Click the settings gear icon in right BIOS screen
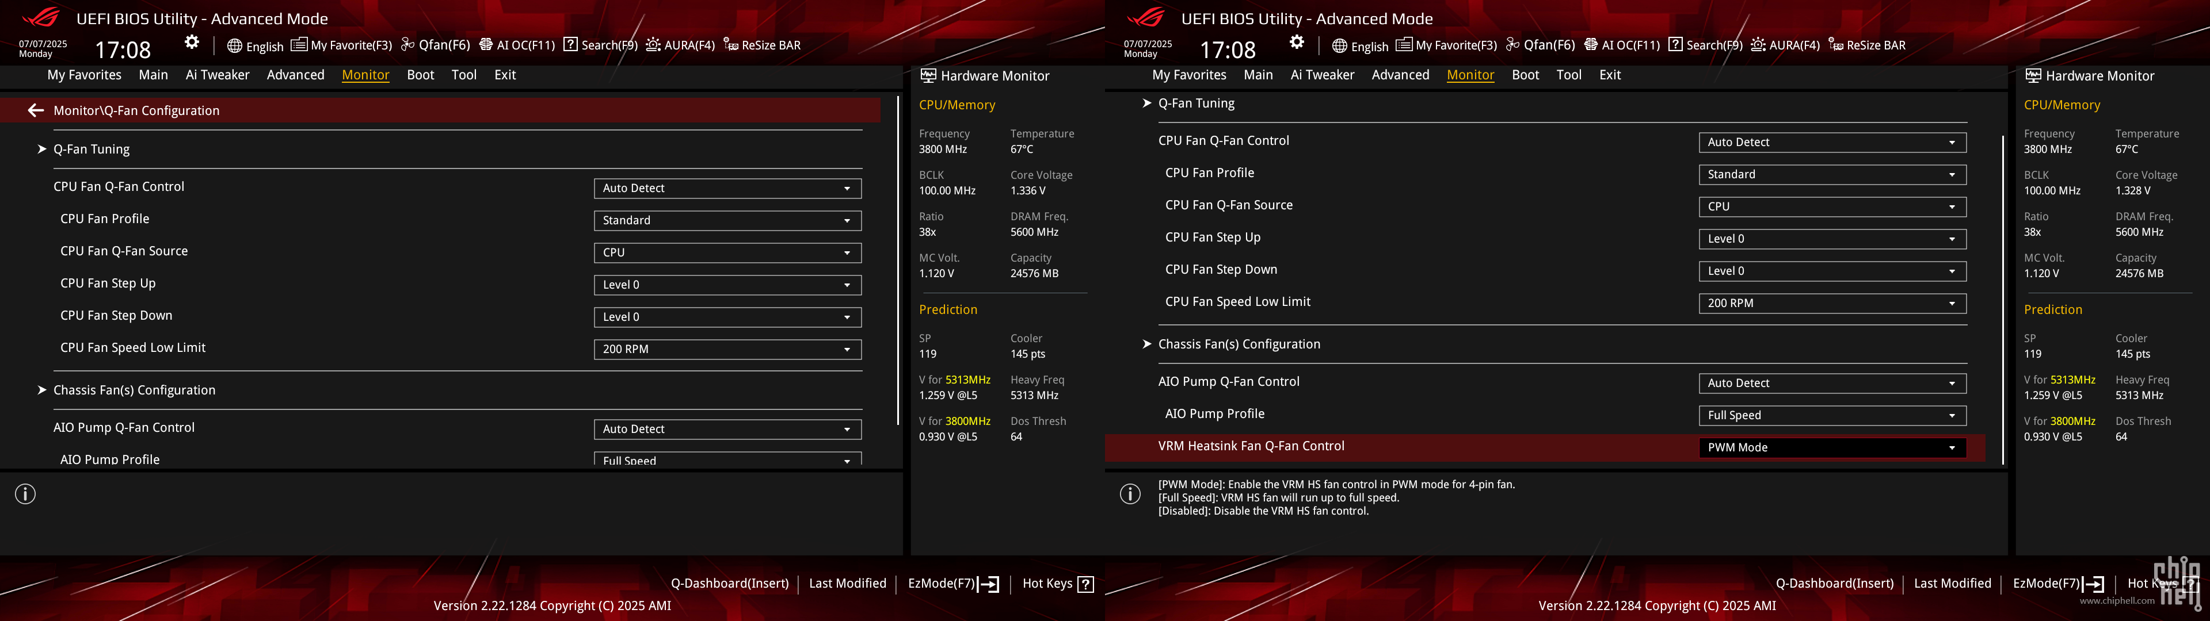Screen dimensions: 2210x621 (1297, 42)
